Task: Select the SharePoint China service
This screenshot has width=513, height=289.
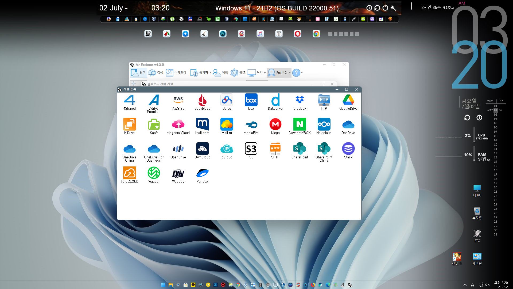Action: [x=324, y=152]
